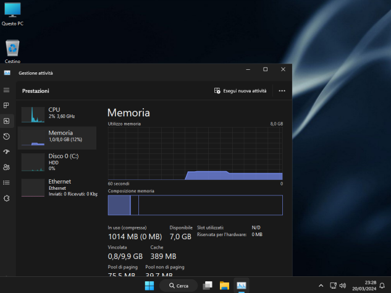Open the App history icon
Image resolution: width=391 pixels, height=293 pixels.
click(x=6, y=137)
